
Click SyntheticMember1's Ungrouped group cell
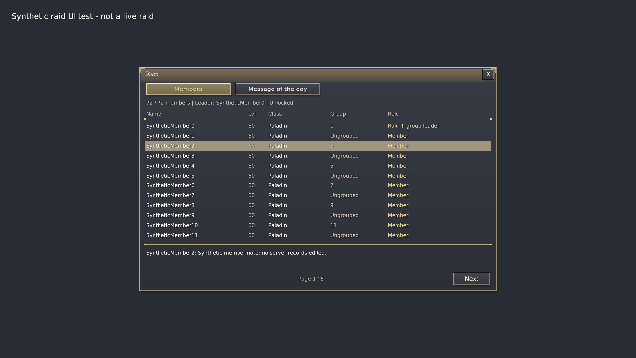click(344, 136)
